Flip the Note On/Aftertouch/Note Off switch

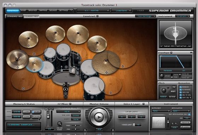(180, 76)
